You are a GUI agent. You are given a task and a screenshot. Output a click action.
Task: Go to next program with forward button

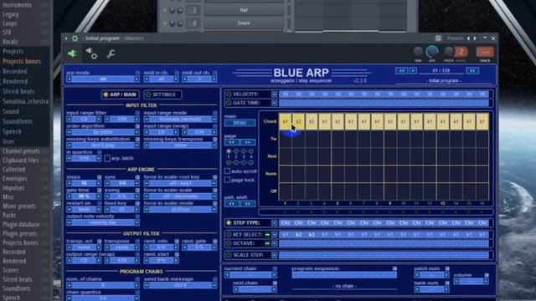click(x=472, y=70)
